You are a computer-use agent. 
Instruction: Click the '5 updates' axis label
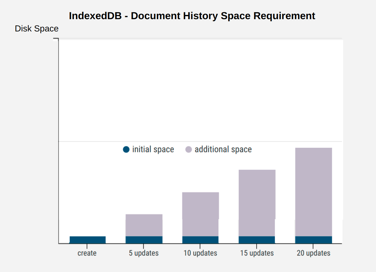click(x=144, y=253)
